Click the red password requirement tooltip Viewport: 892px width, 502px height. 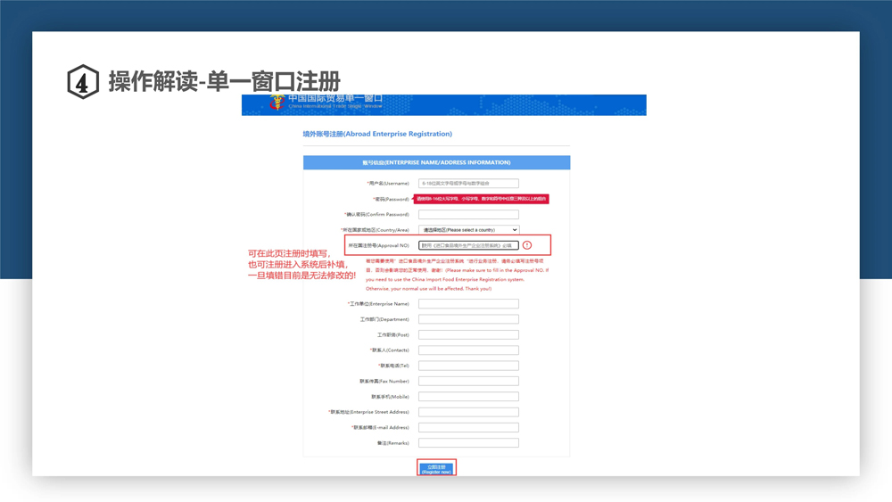click(x=482, y=199)
